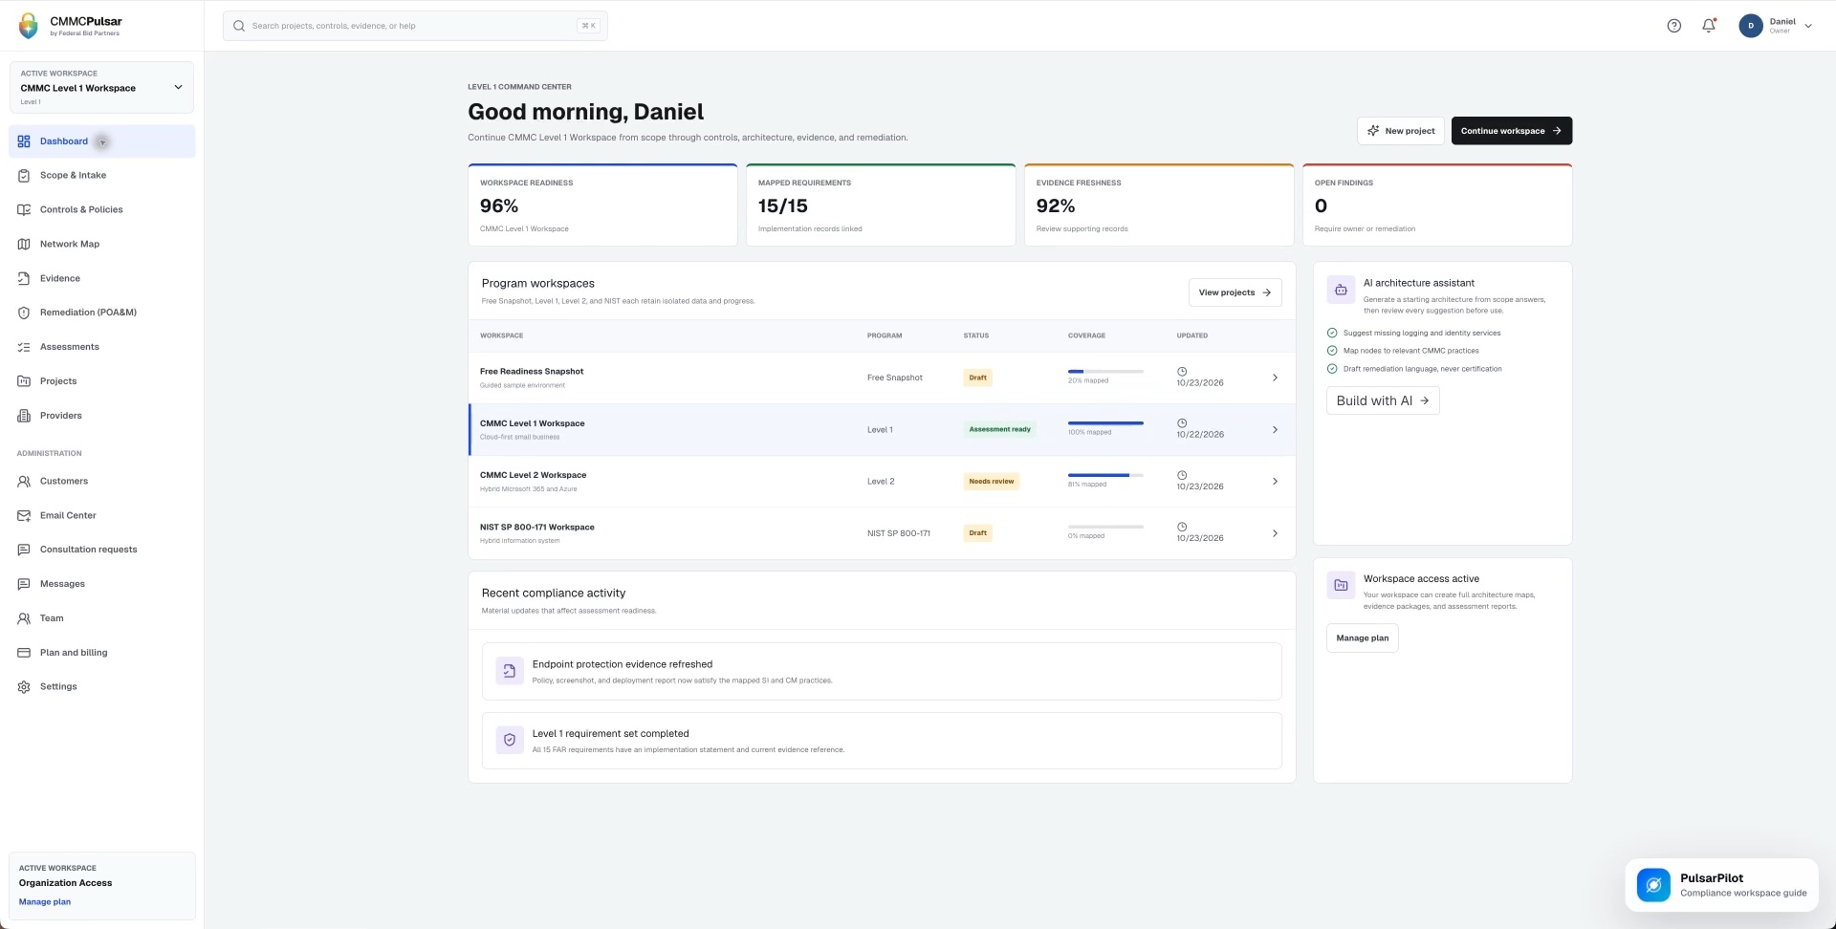Click the Scope & Intake clipboard icon
The width and height of the screenshot is (1836, 929).
(24, 176)
